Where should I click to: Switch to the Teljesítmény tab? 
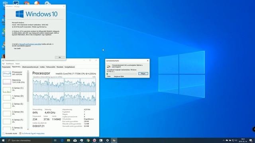point(16,67)
